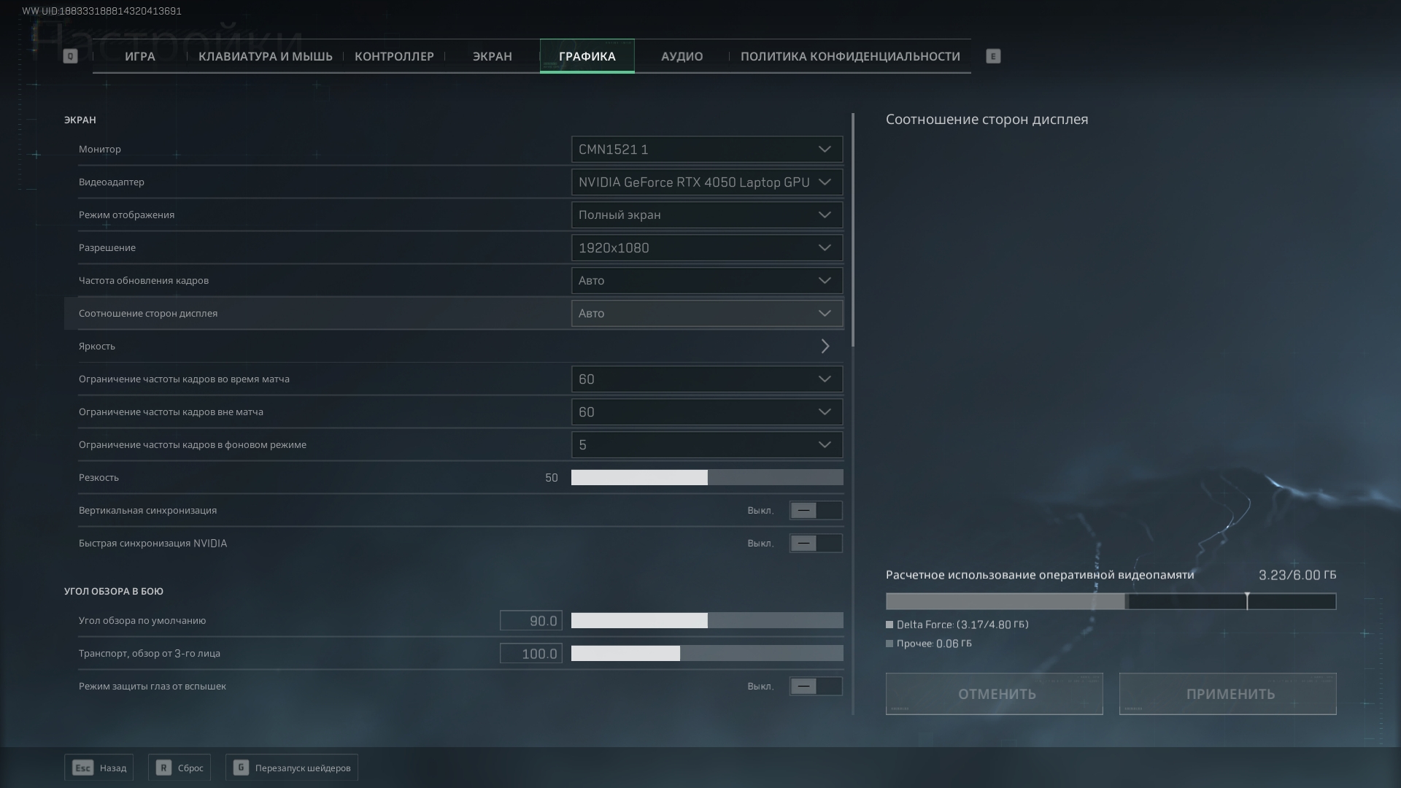Open the Яркость submenu arrow
This screenshot has height=788, width=1401.
click(x=825, y=346)
